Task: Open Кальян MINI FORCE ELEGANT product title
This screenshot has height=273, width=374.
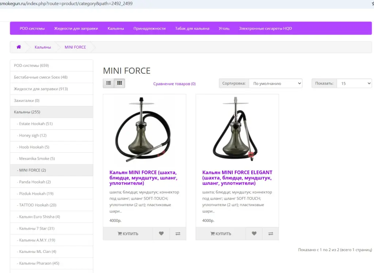Action: (237, 178)
